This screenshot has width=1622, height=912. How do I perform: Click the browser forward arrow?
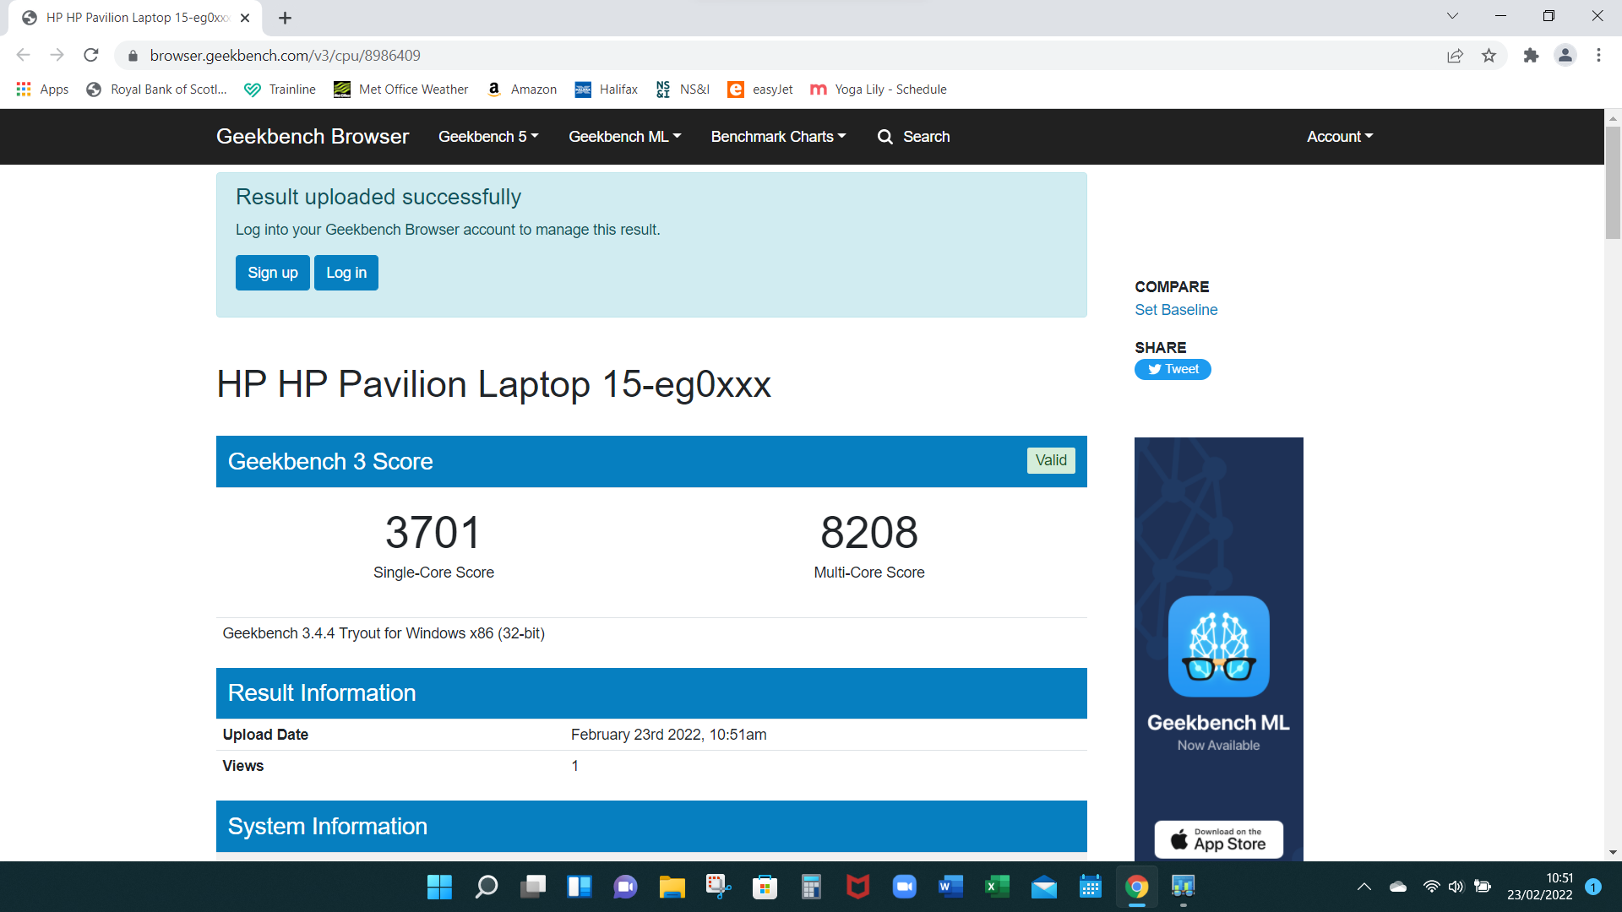[x=57, y=55]
